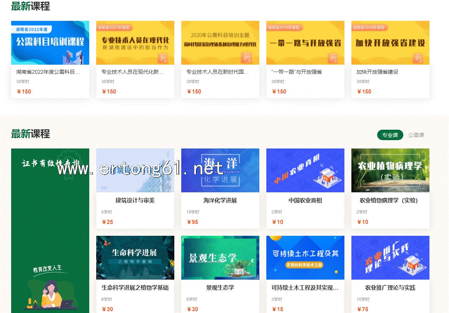The width and height of the screenshot is (449, 313).
Task: Click the “一带一路”与开放强省 title link
Action: click(x=296, y=72)
